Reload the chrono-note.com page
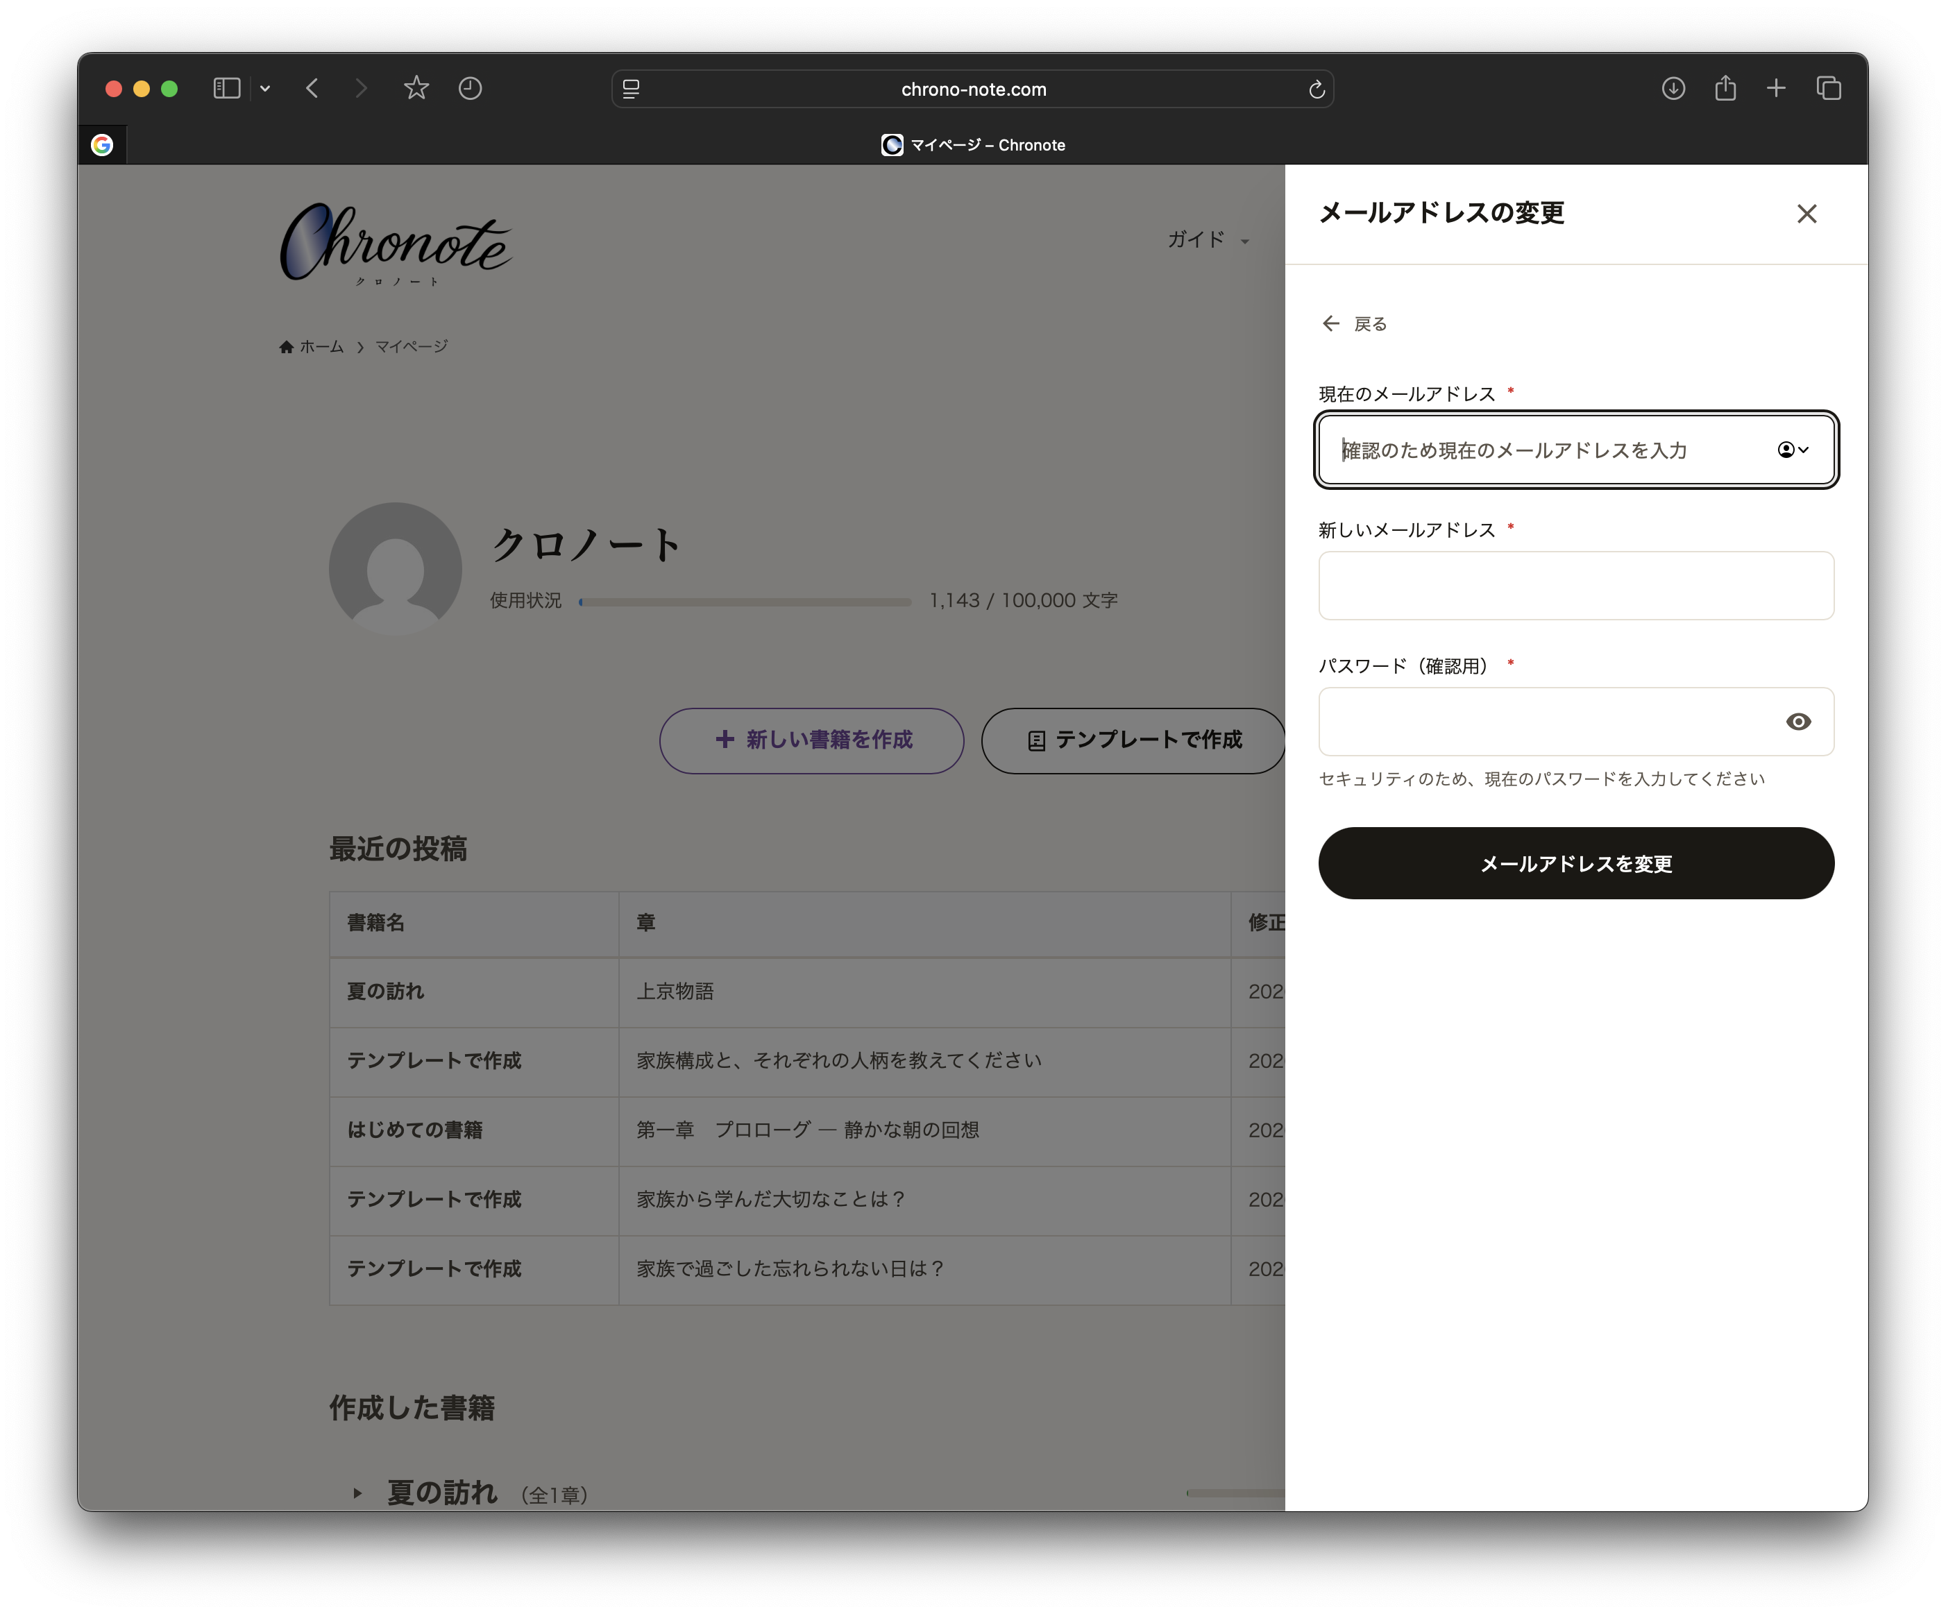 click(1316, 89)
